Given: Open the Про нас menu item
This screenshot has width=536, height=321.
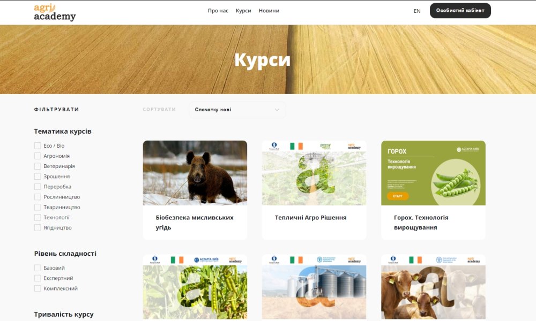Looking at the screenshot, I should [x=218, y=11].
